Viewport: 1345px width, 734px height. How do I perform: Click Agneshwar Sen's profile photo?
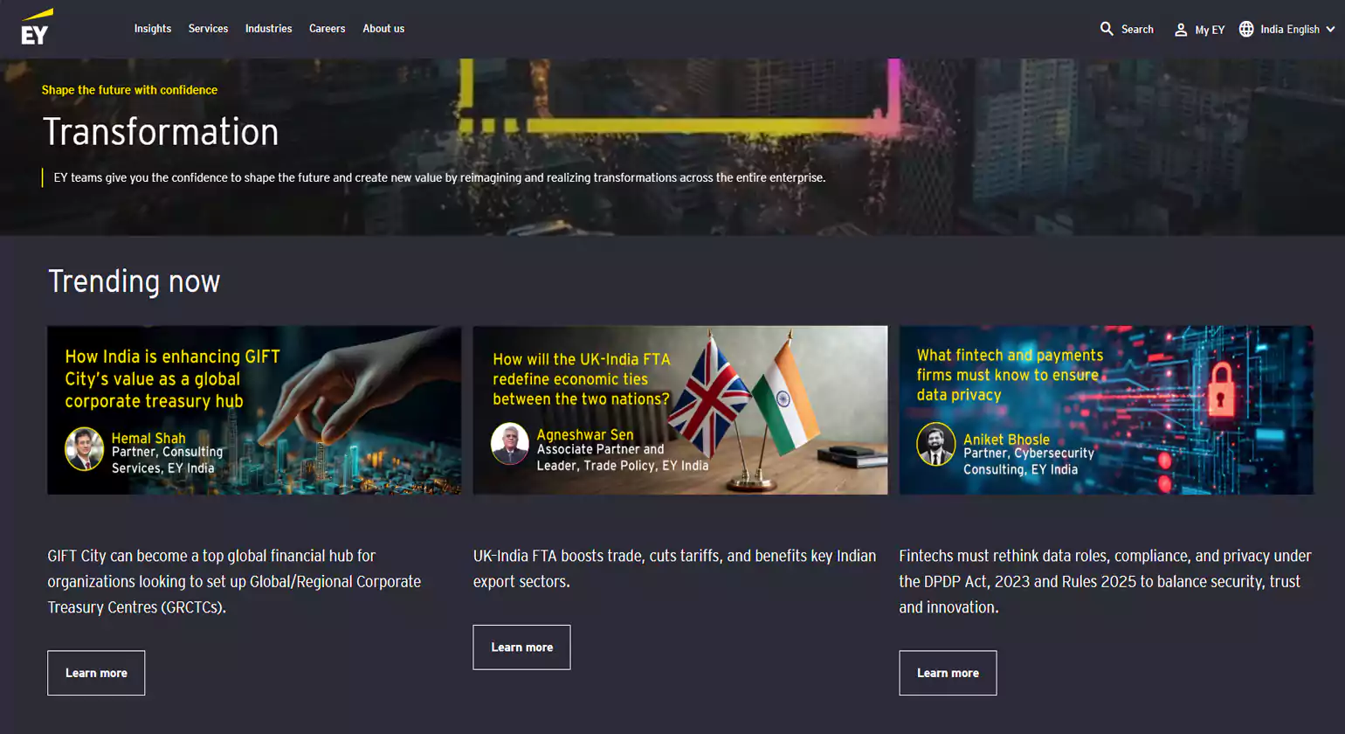click(510, 444)
